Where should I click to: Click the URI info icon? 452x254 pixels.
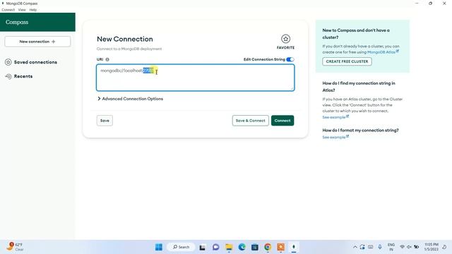107,59
